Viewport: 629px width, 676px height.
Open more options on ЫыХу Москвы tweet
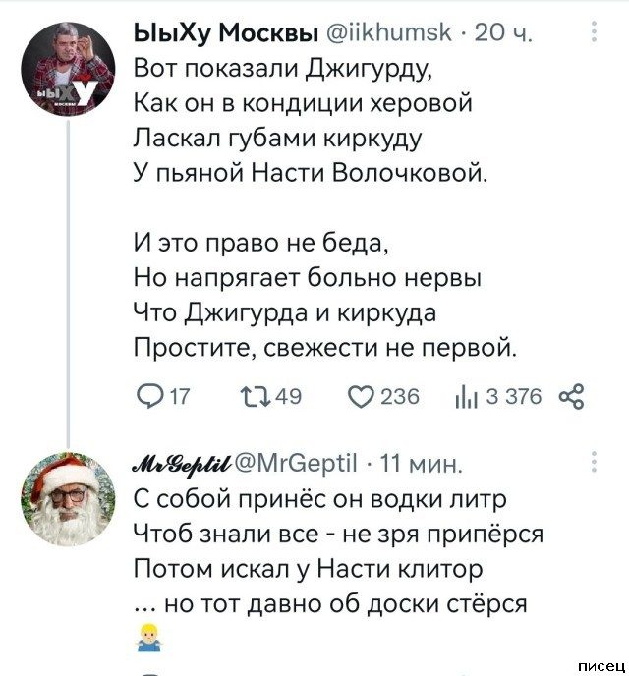pyautogui.click(x=594, y=36)
